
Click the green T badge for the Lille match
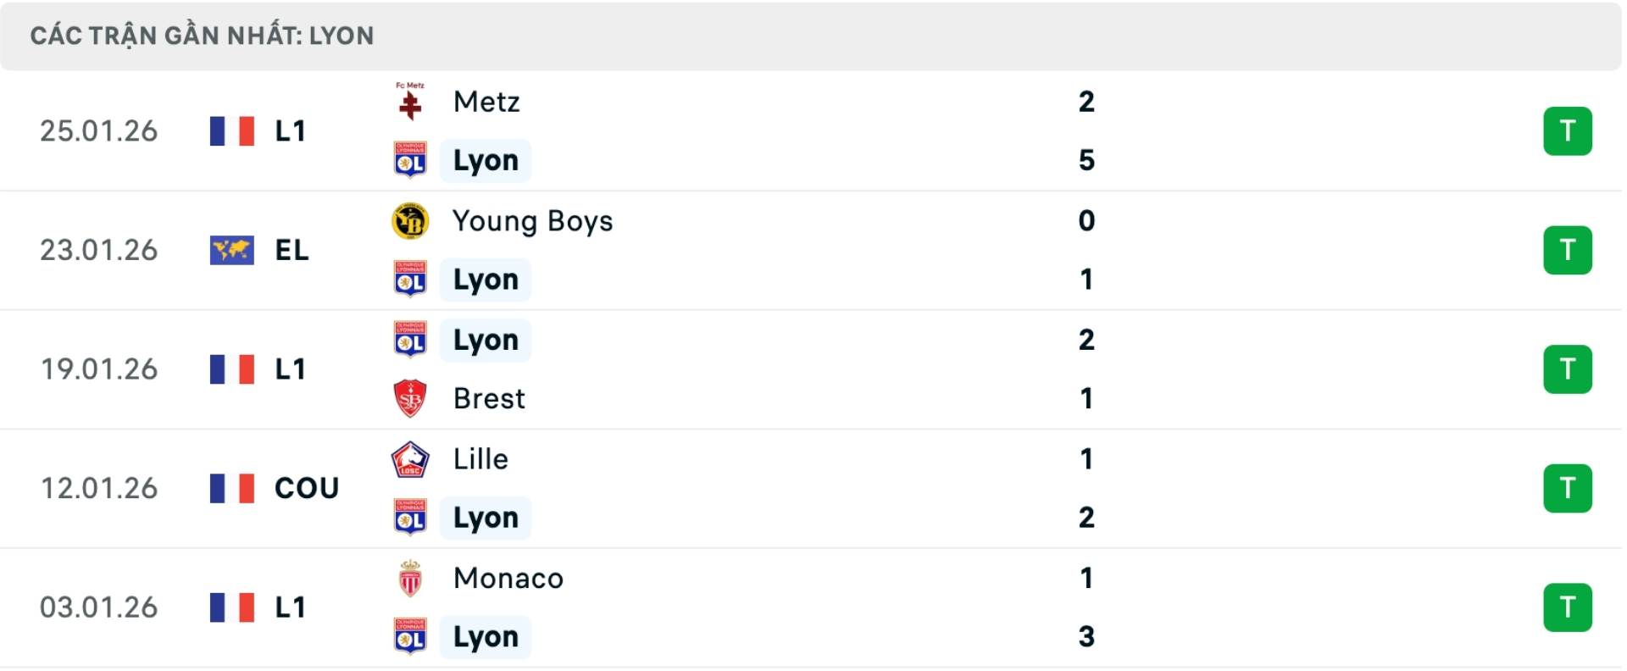tap(1569, 487)
